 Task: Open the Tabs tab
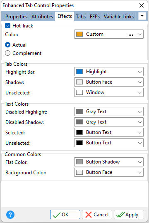81,17
